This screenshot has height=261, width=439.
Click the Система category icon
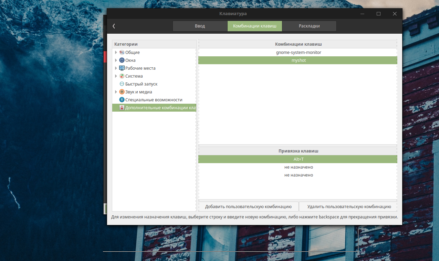click(122, 76)
